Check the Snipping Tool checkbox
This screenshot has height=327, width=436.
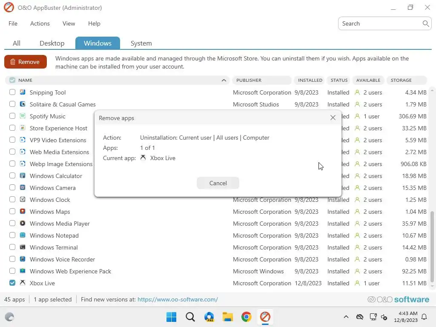[x=12, y=92]
